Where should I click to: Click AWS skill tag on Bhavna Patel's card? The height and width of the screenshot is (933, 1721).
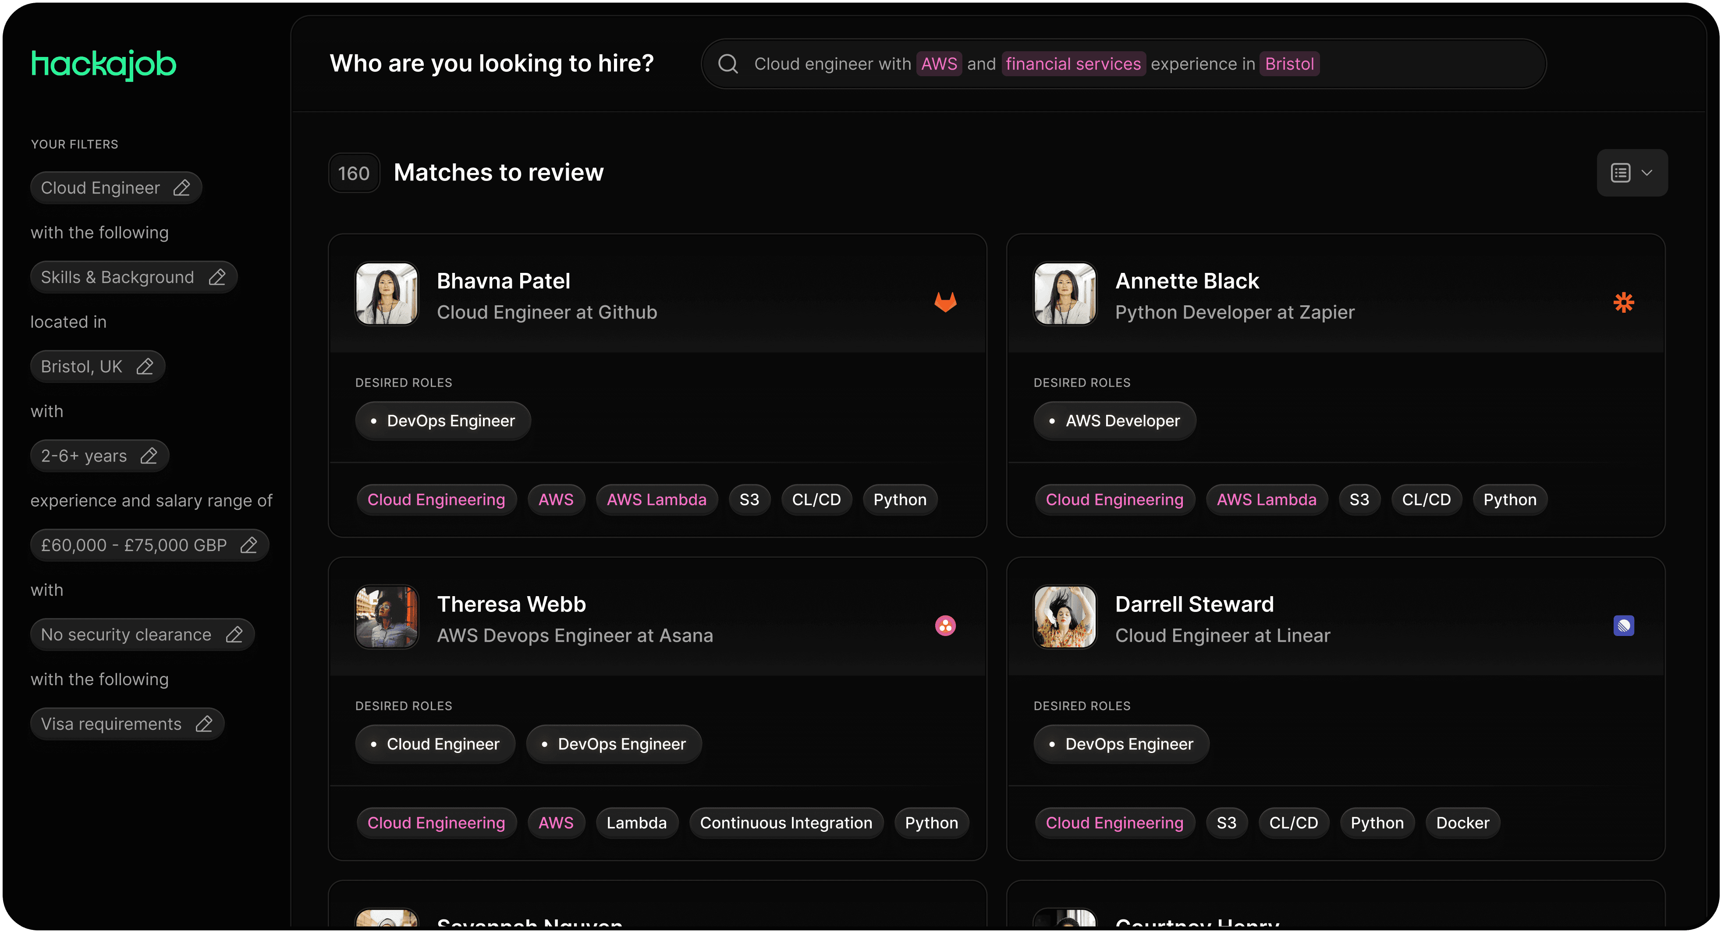coord(556,500)
